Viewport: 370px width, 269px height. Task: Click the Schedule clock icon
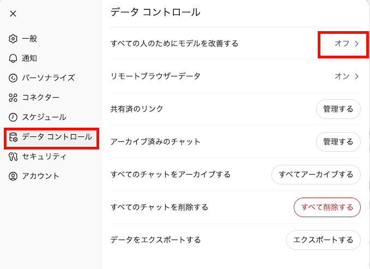point(14,117)
